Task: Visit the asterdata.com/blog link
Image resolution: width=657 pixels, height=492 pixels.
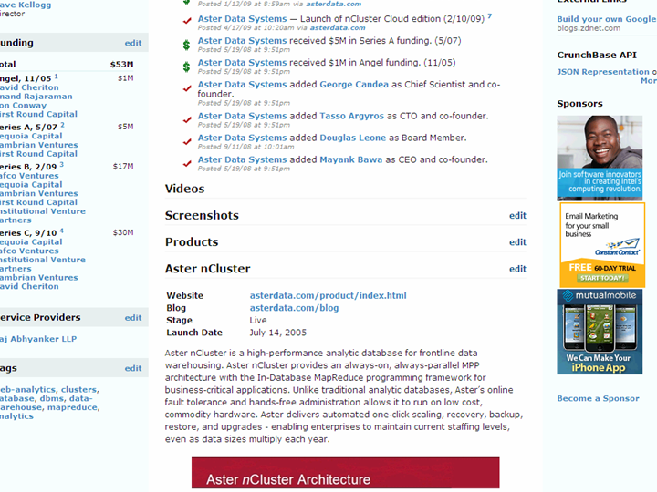Action: point(294,308)
